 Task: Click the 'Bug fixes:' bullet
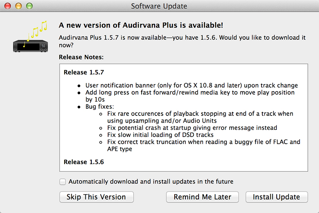[100, 107]
